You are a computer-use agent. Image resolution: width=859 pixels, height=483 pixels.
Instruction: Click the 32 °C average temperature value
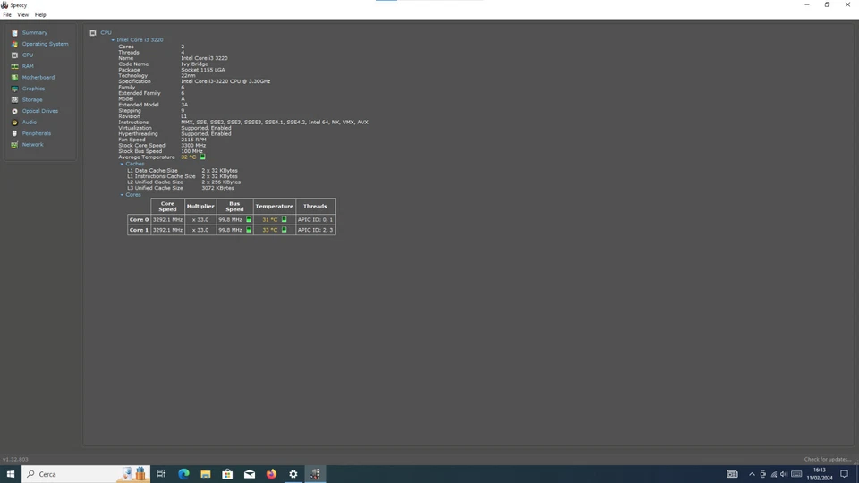click(x=189, y=157)
